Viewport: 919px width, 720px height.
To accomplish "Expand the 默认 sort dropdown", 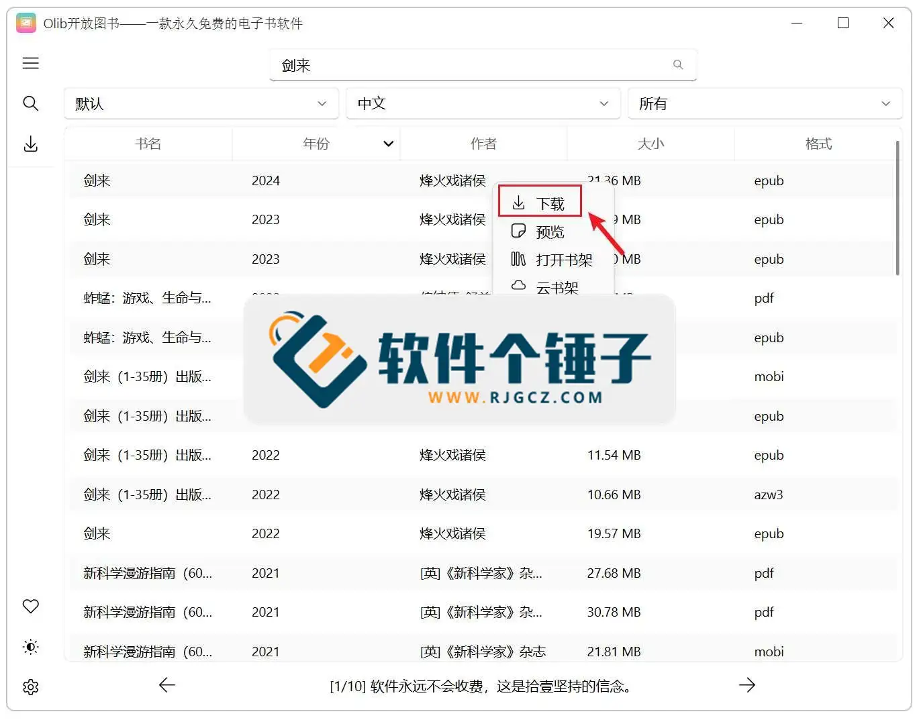I will 201,104.
